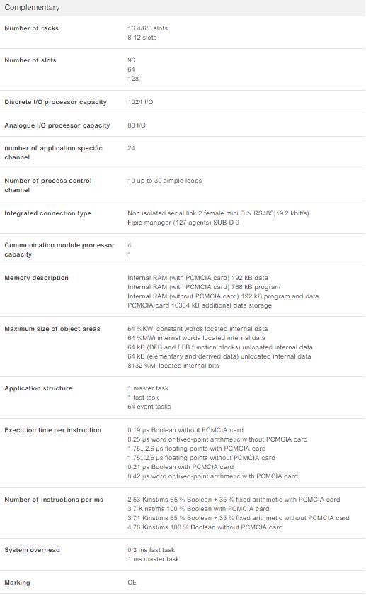Click Analogue I/O processor capacity label
Viewport: 366px width, 596px height.
(x=57, y=125)
